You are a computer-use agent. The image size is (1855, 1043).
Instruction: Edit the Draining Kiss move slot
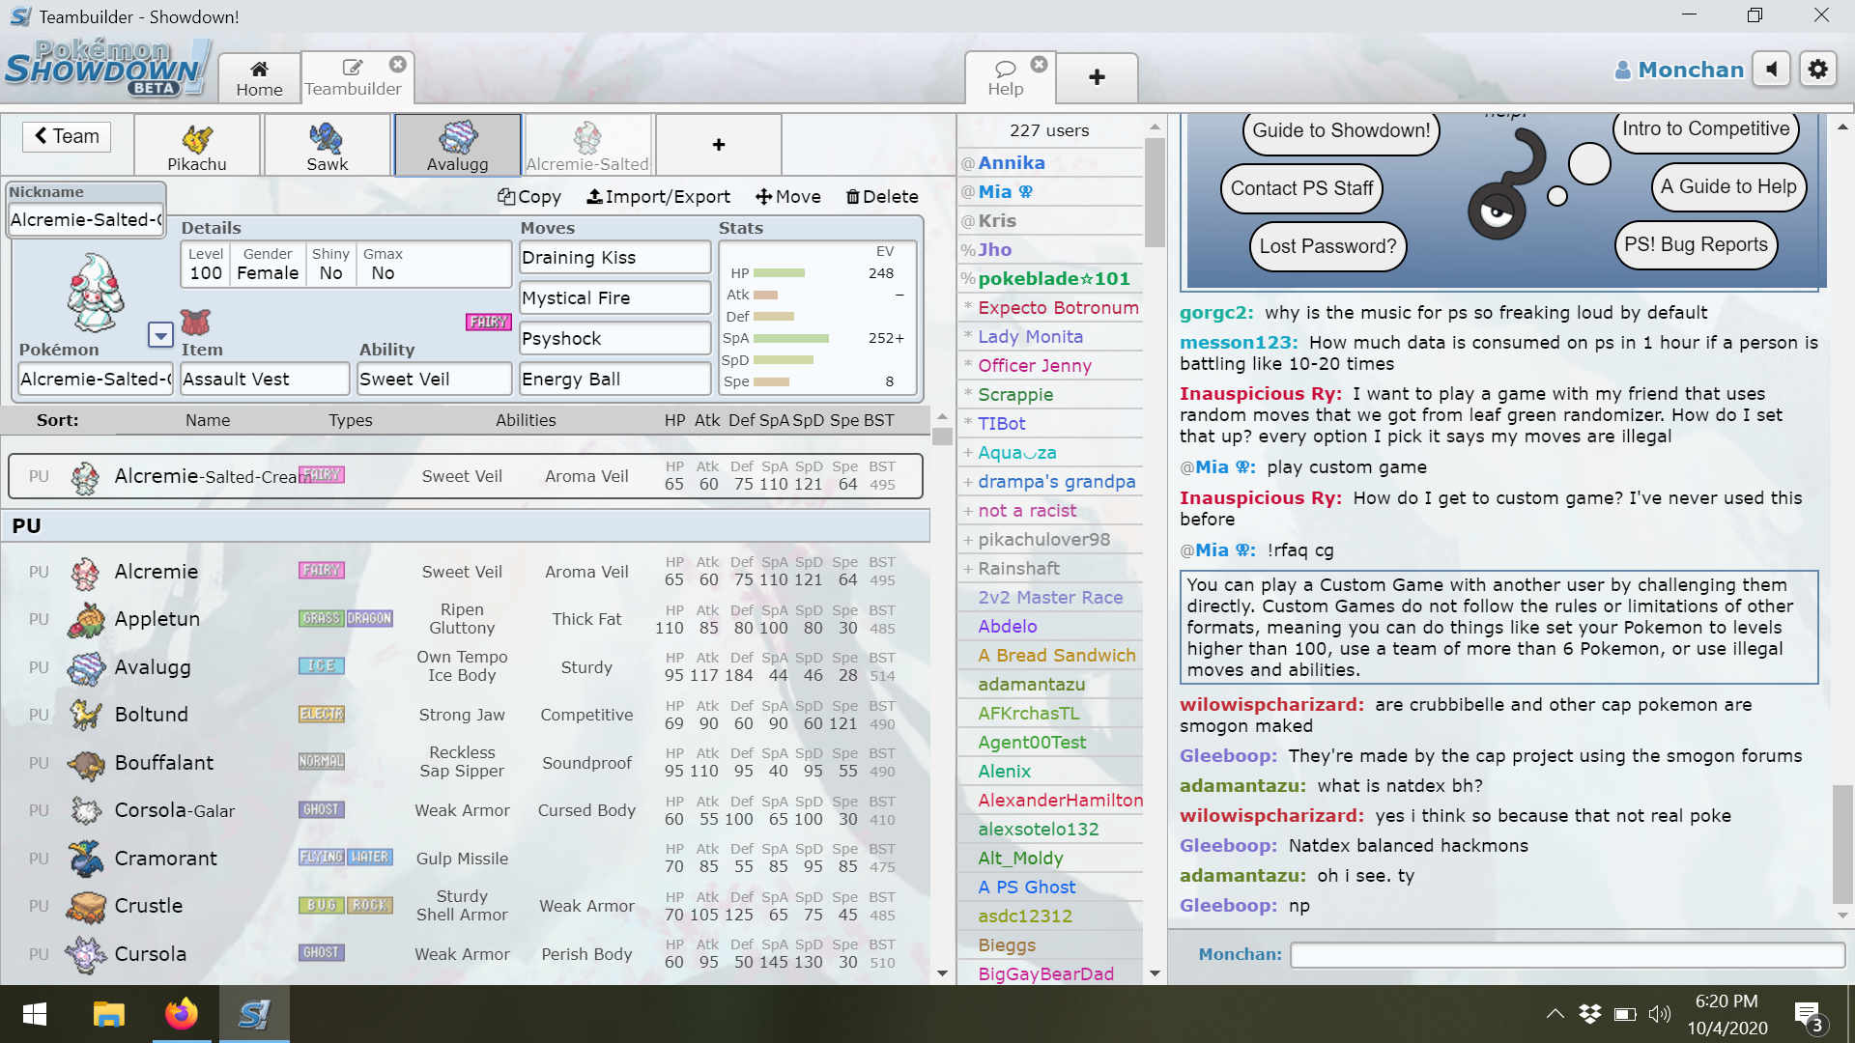point(615,258)
